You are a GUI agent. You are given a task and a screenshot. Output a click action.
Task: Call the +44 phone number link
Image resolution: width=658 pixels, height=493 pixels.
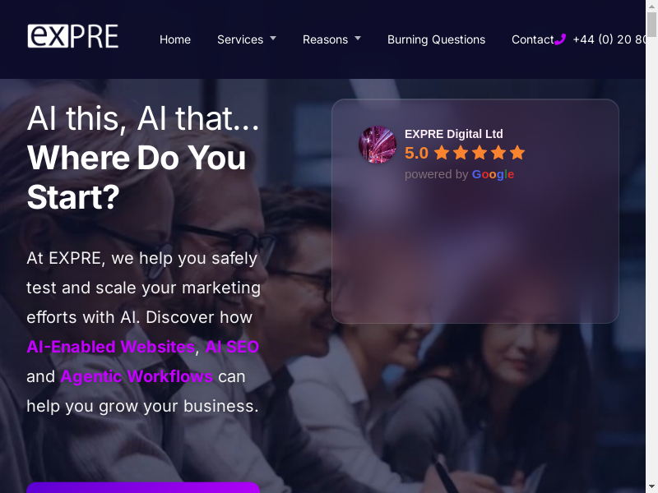(x=609, y=39)
